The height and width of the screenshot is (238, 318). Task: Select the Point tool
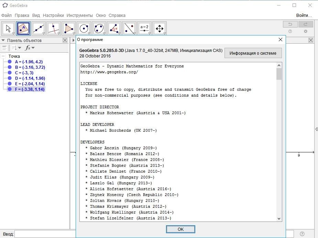(x=23, y=29)
